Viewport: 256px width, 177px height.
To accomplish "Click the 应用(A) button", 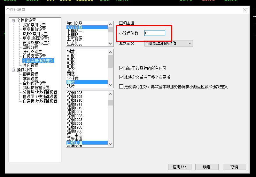I will pyautogui.click(x=179, y=167).
